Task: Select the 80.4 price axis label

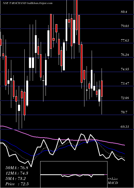Action: coord(124,12)
